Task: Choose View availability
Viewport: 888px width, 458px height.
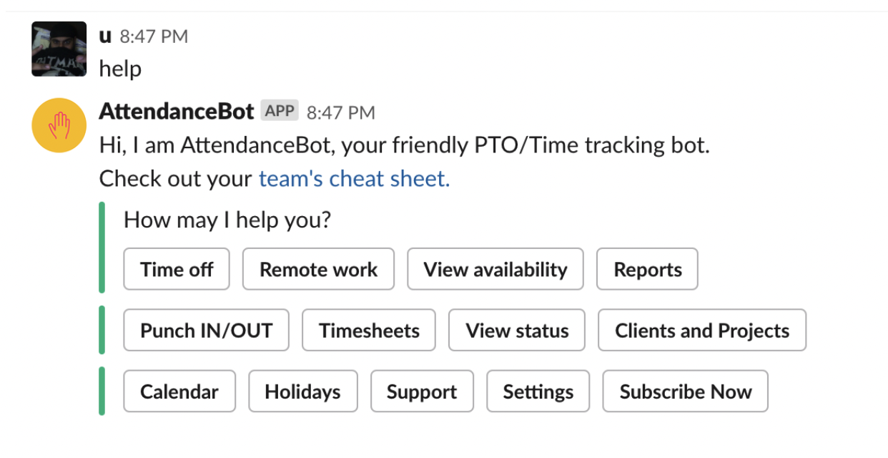Action: pyautogui.click(x=495, y=269)
